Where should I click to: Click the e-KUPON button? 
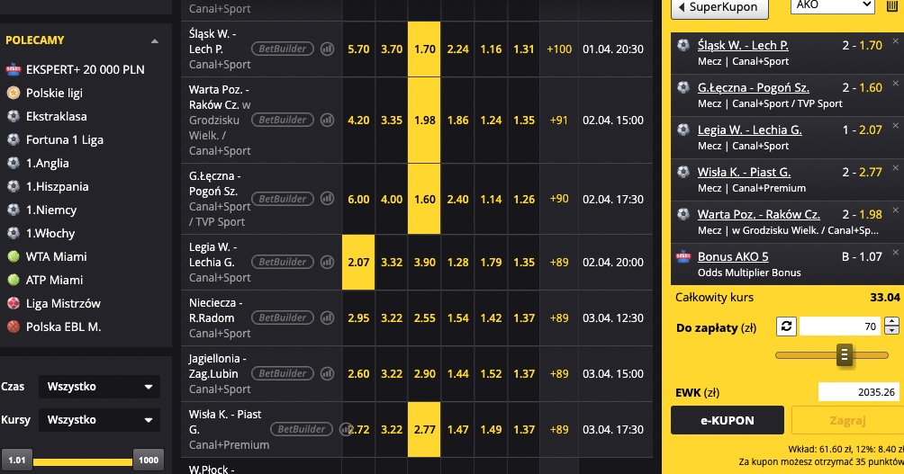[x=728, y=420]
